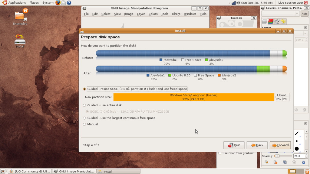Click the Wilber icon in GIMP title bar
Image resolution: width=310 pixels, height=174 pixels.
pyautogui.click(x=84, y=8)
